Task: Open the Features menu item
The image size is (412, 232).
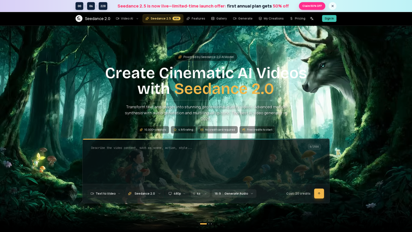Action: (x=196, y=18)
